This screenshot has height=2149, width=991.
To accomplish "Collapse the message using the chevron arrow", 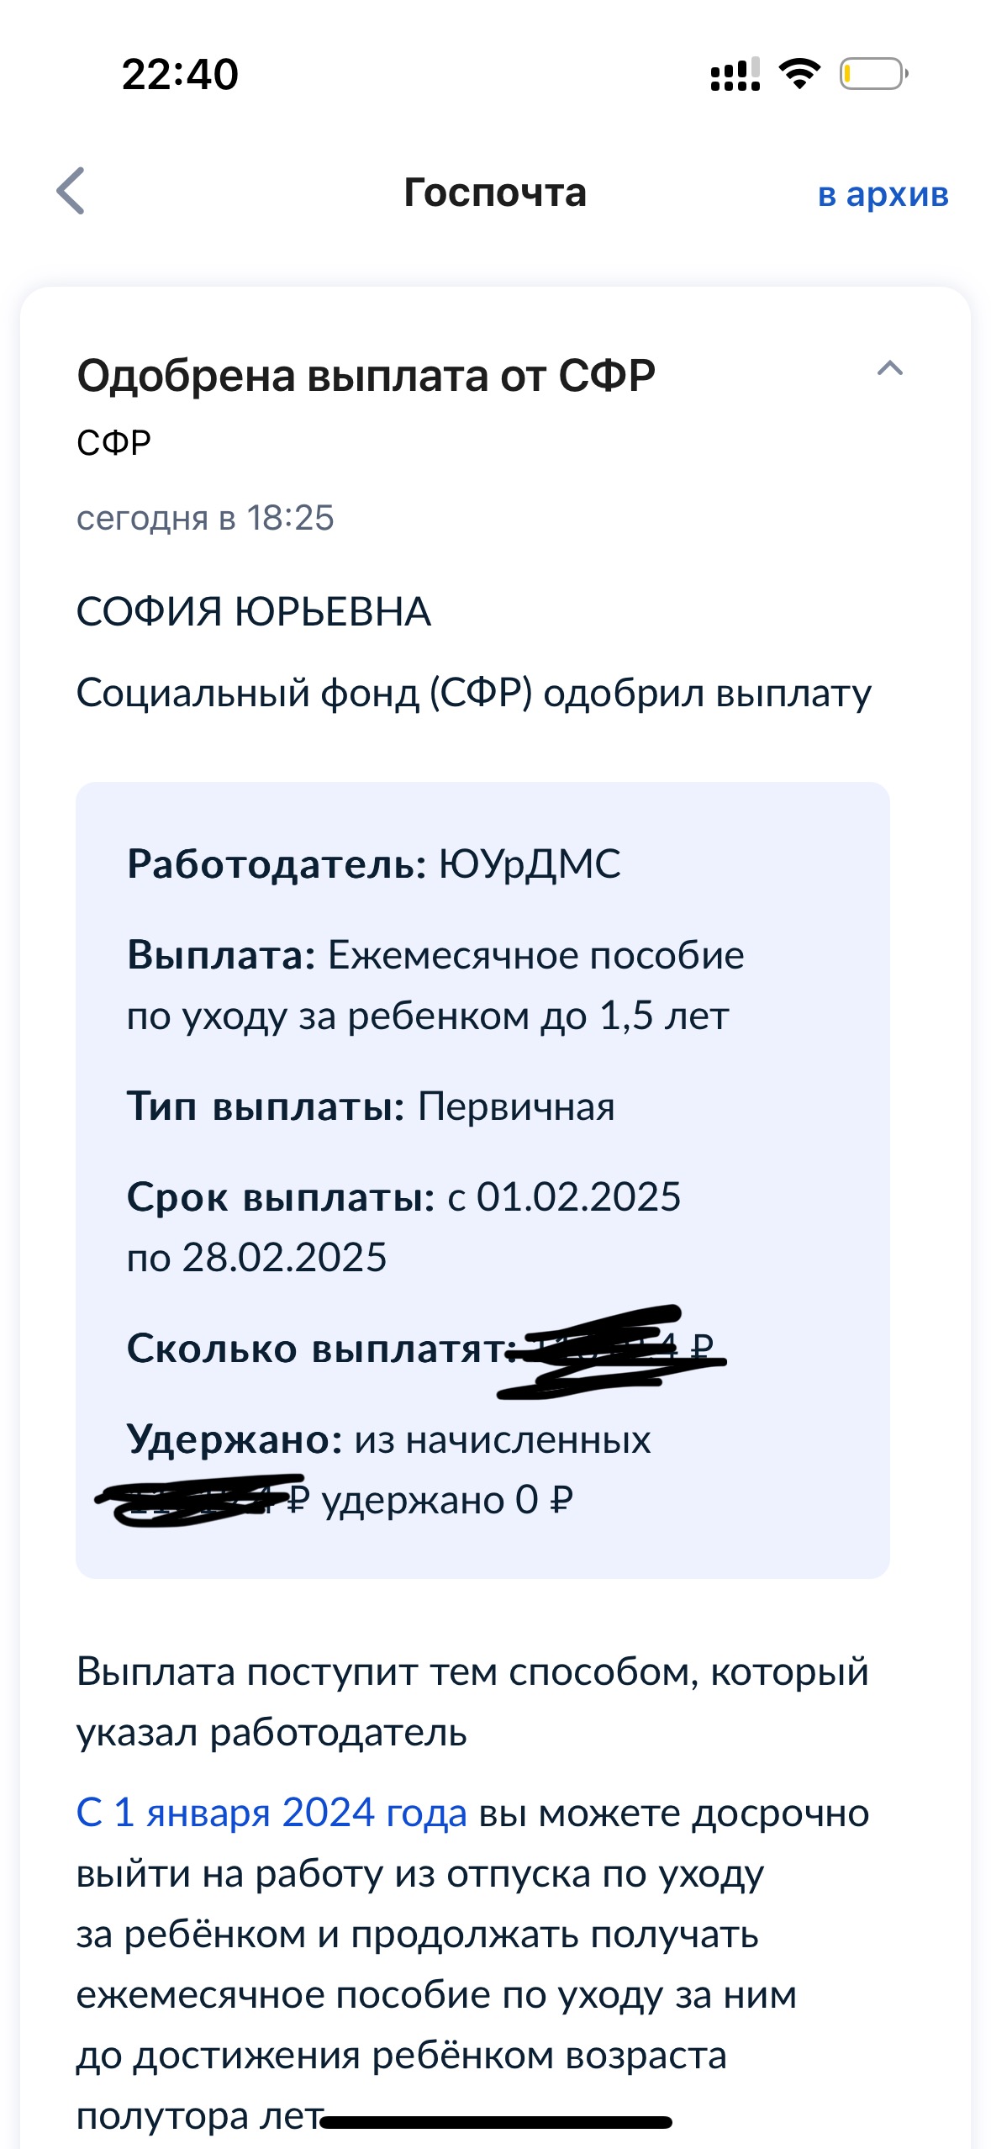I will (888, 370).
